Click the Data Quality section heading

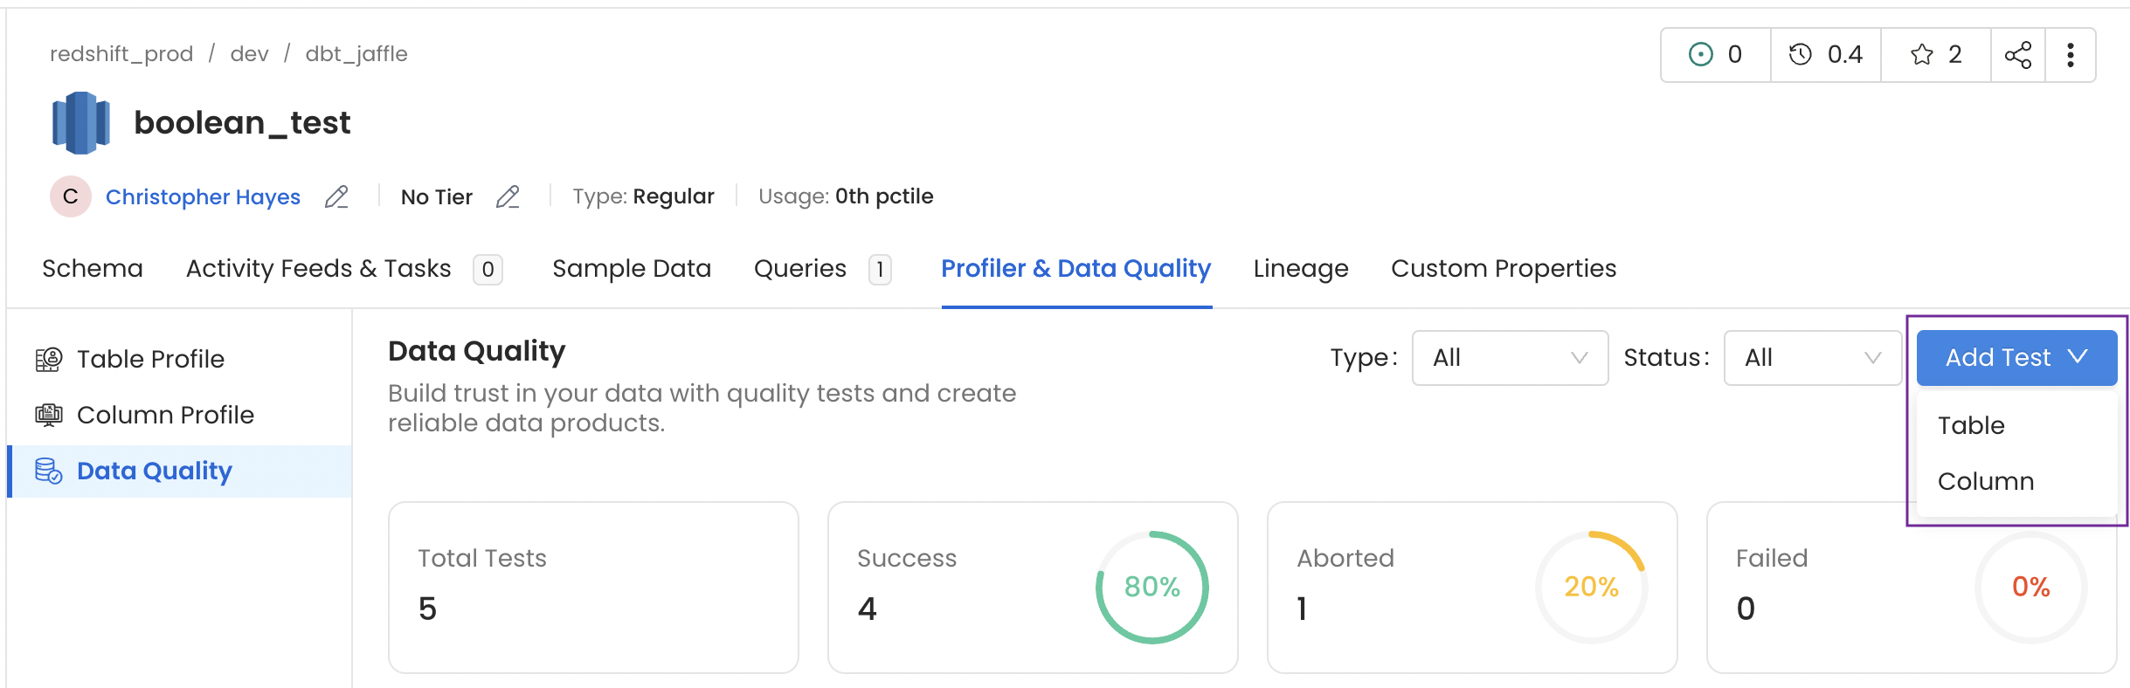point(477,351)
